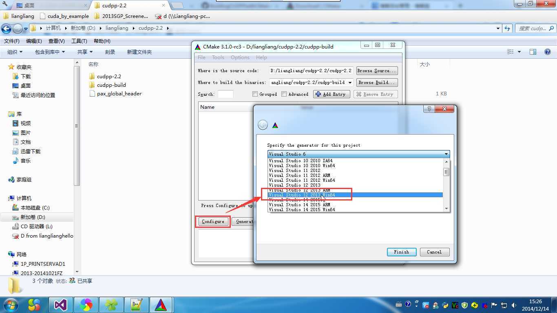The image size is (557, 313).
Task: Toggle the Explorer preview pane icon
Action: pos(533,52)
